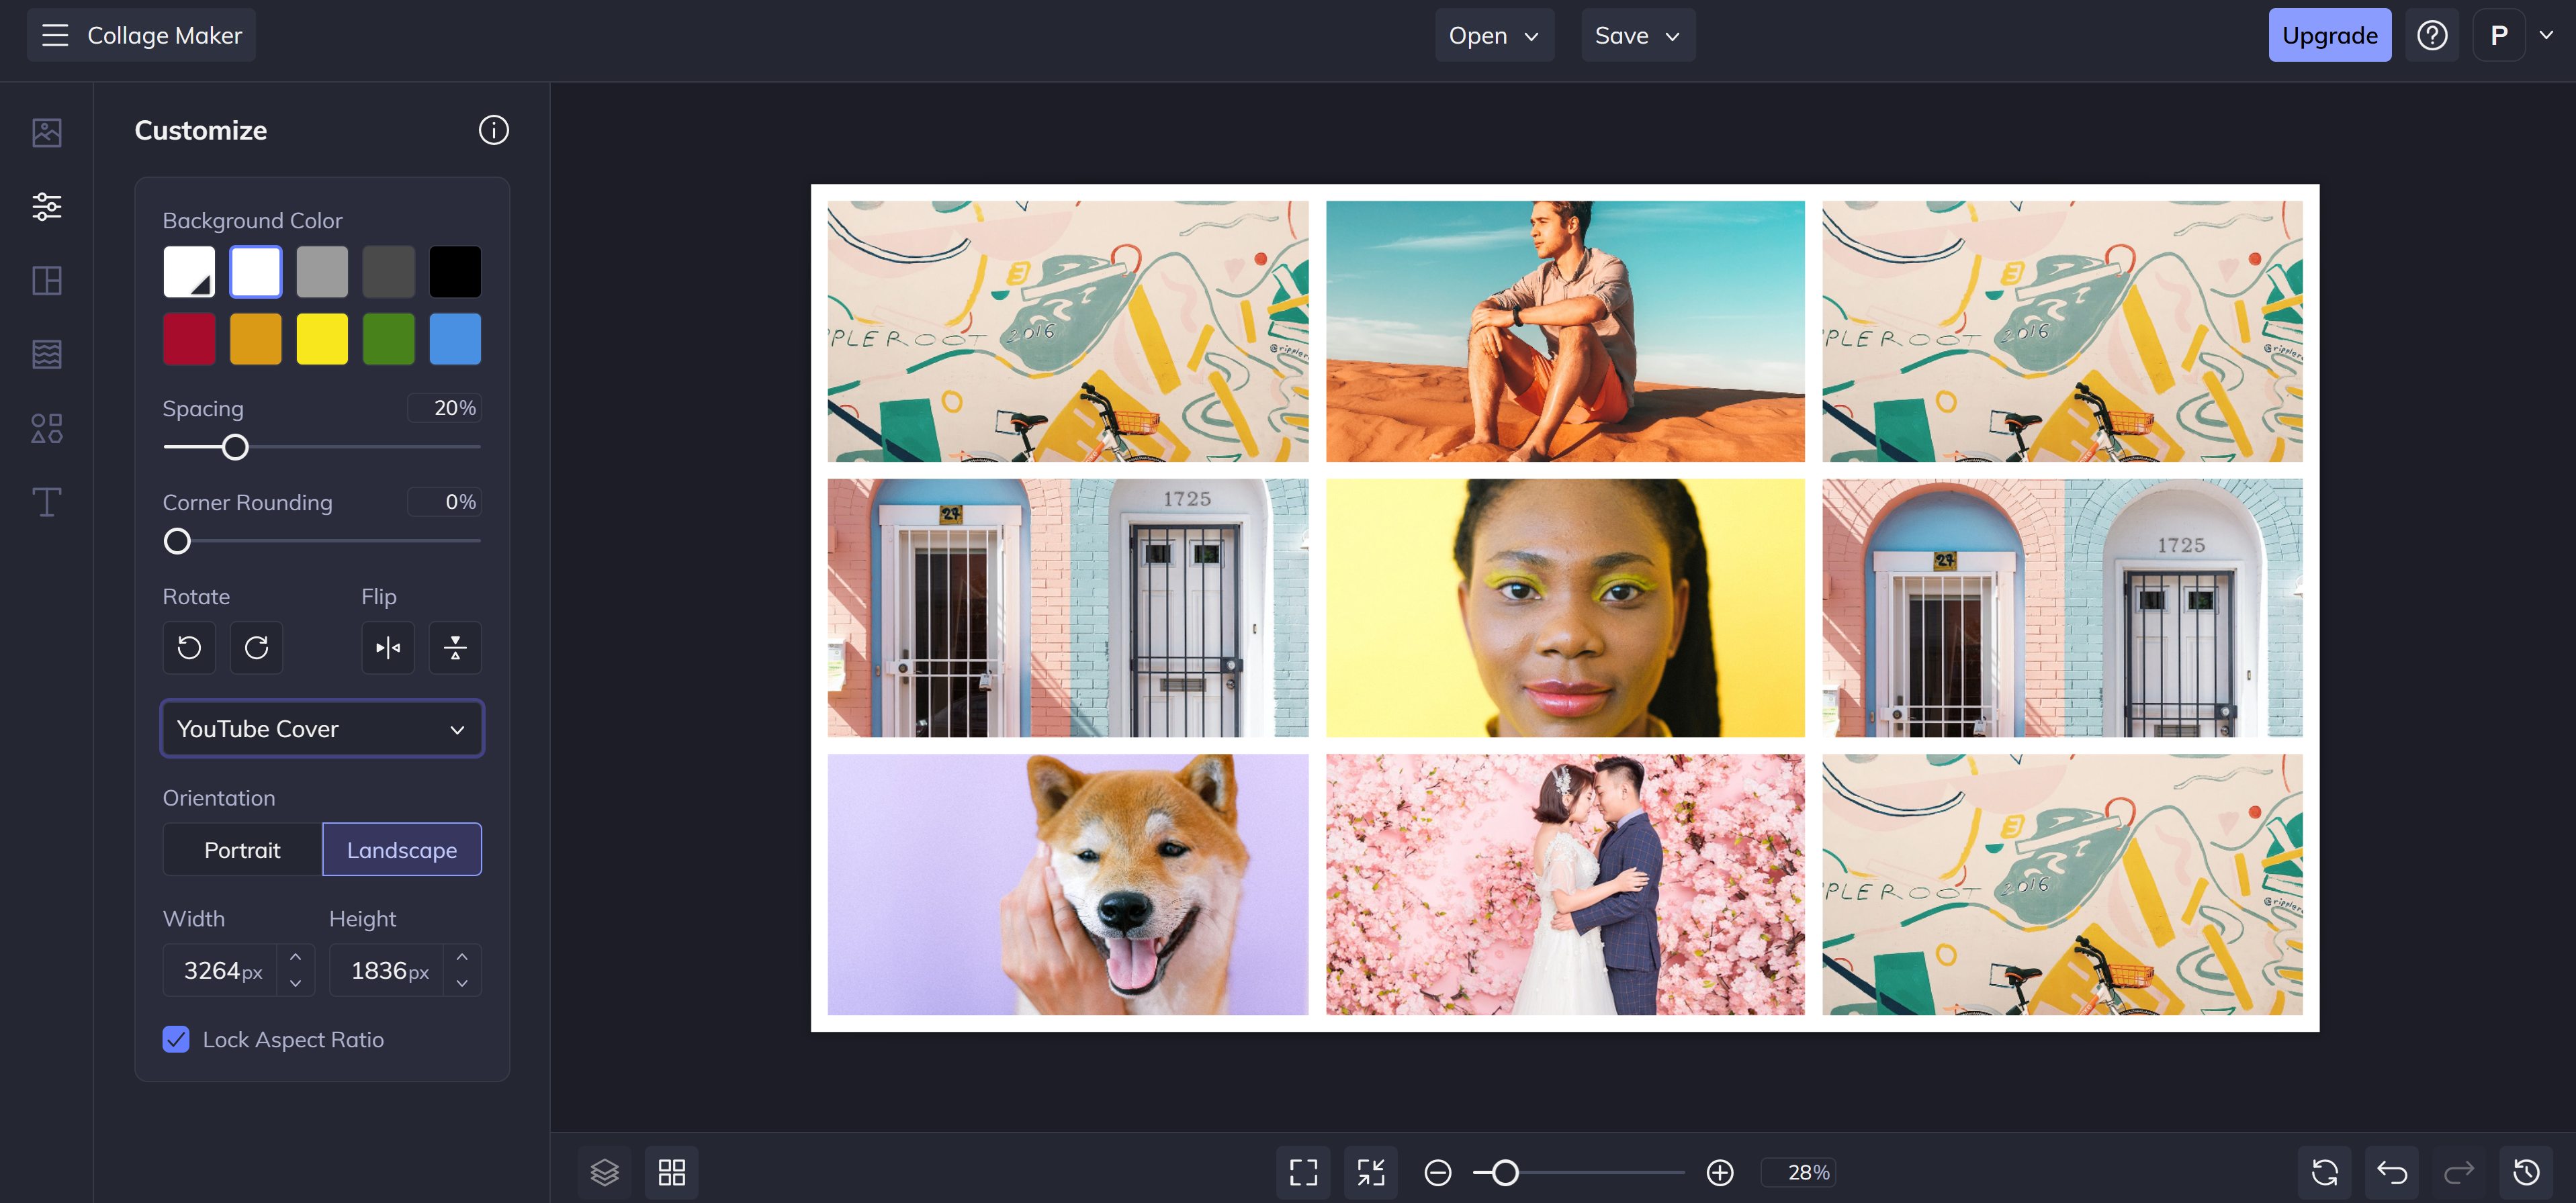Select the Text tool in sidebar
2576x1203 pixels.
pyautogui.click(x=46, y=501)
